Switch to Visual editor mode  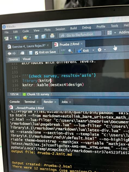[27, 59]
